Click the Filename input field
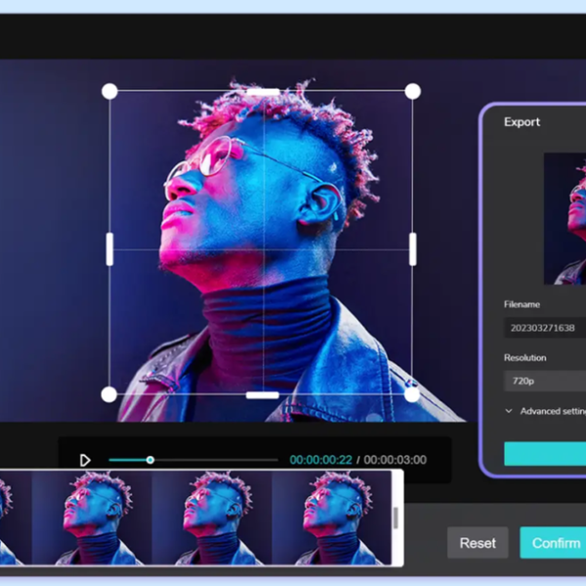Image resolution: width=586 pixels, height=586 pixels. pyautogui.click(x=545, y=328)
